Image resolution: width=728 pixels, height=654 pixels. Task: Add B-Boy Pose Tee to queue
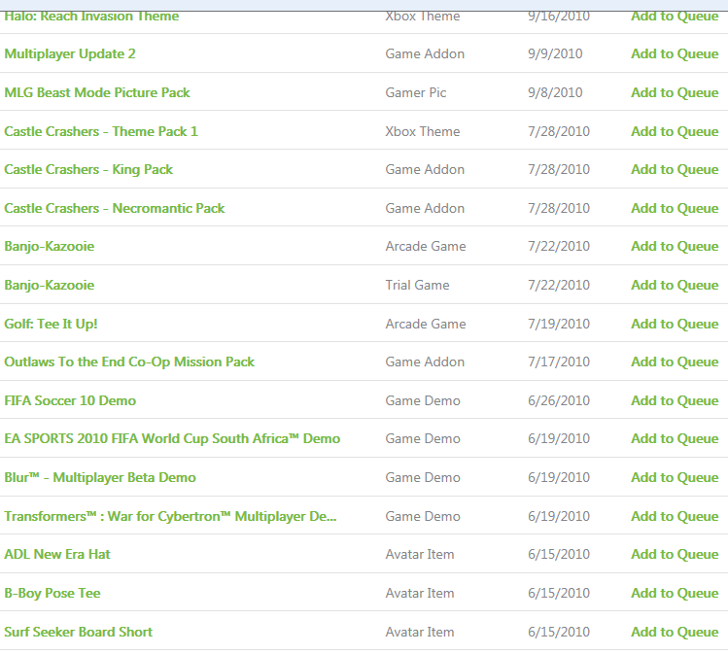[675, 593]
